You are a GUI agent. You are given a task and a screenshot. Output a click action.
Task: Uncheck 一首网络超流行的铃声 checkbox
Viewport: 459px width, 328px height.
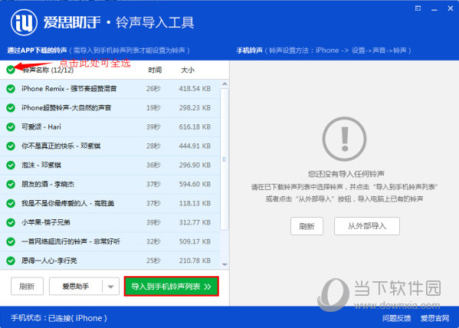coord(11,241)
